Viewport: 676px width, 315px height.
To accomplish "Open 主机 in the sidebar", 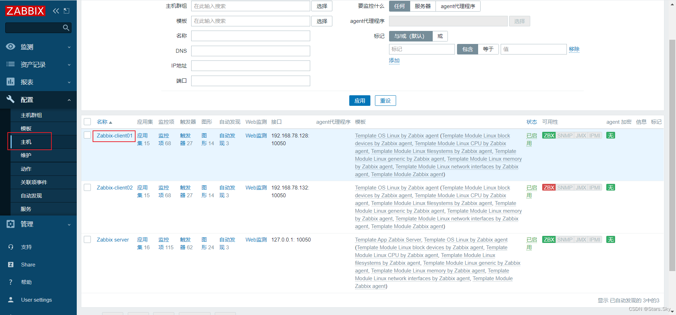I will 44,142.
